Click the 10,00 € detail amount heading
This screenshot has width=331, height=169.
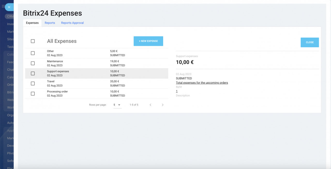(185, 62)
